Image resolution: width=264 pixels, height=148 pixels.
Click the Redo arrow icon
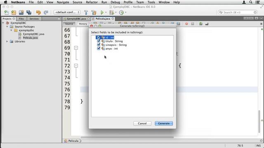coord(46,12)
